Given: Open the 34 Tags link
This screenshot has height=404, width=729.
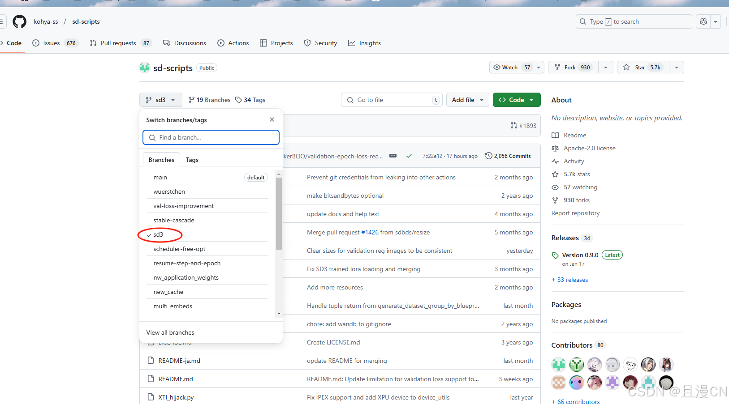Looking at the screenshot, I should click(250, 100).
